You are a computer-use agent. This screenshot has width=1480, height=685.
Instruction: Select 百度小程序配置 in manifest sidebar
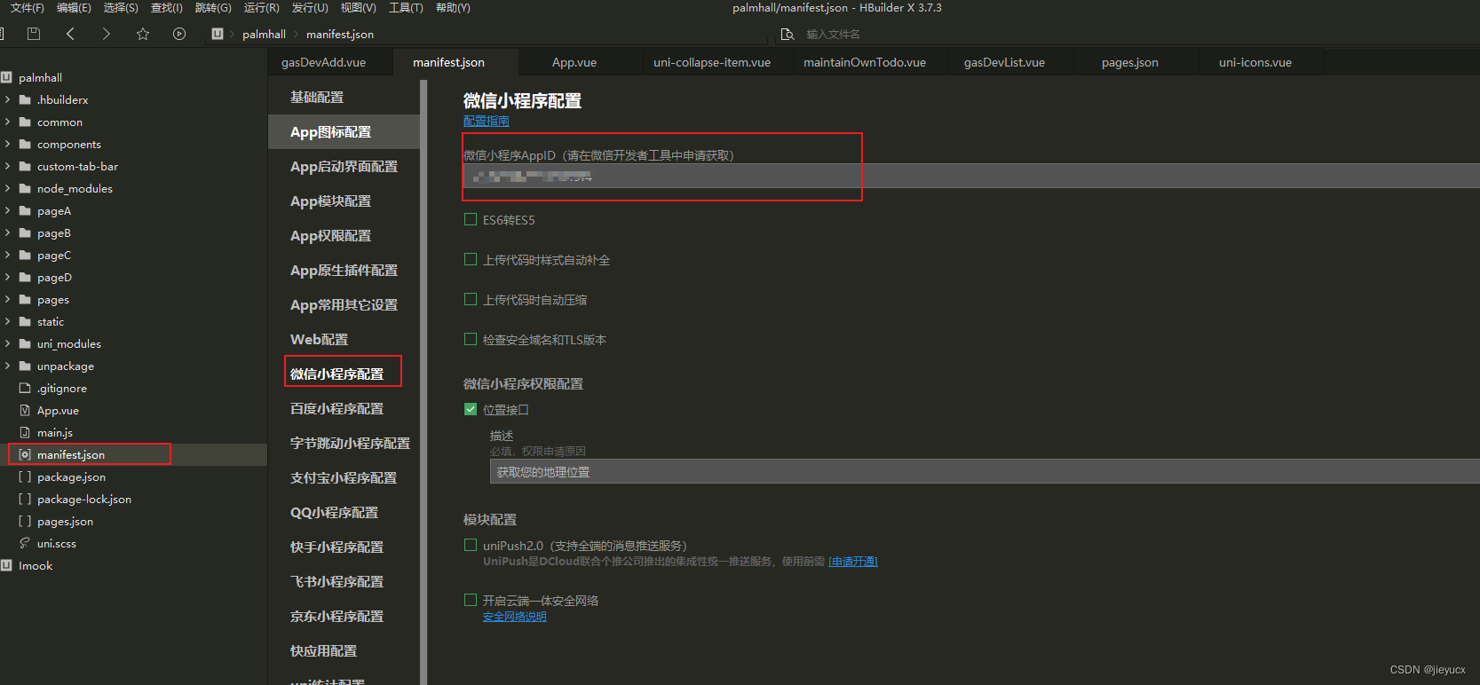(x=344, y=408)
